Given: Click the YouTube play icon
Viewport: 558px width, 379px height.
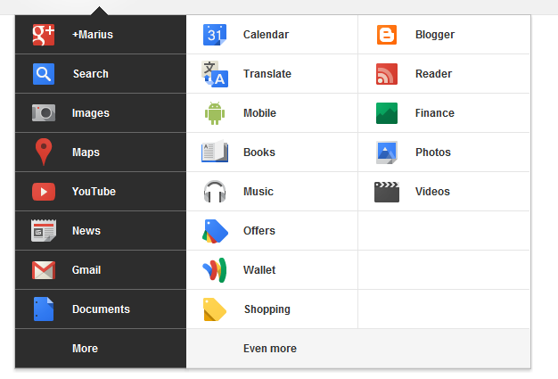Looking at the screenshot, I should 44,192.
